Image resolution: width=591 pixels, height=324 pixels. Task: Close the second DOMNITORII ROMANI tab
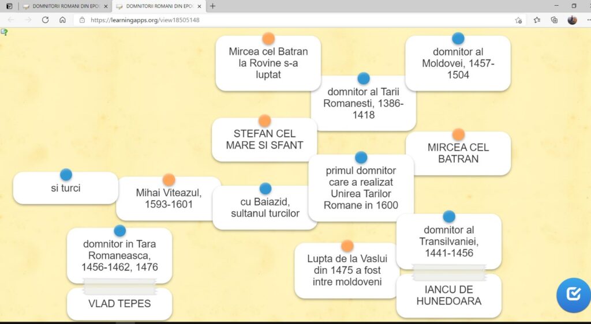[200, 6]
